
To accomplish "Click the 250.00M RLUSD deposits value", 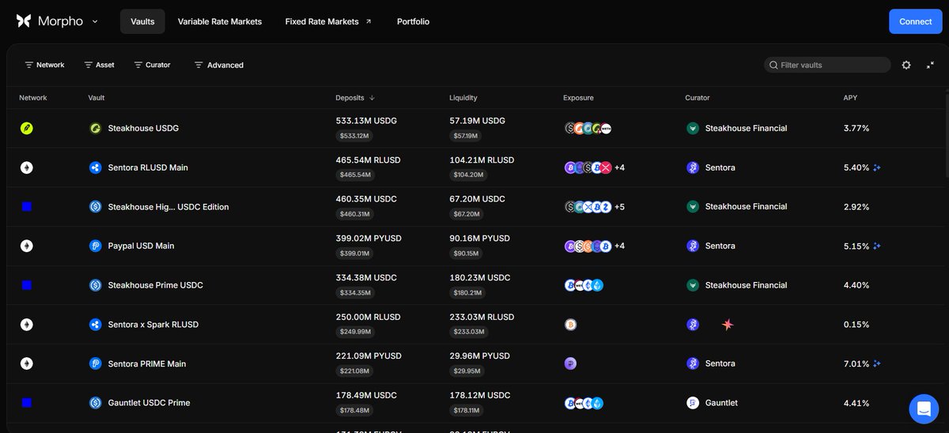I will coord(368,317).
